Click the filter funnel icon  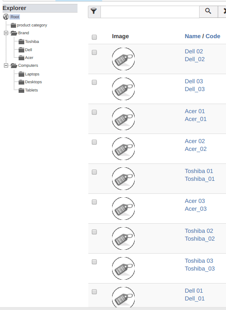[x=94, y=11]
